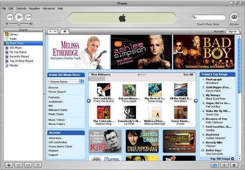Toggle repeat playback button
The height and width of the screenshot is (170, 245).
pos(28,165)
